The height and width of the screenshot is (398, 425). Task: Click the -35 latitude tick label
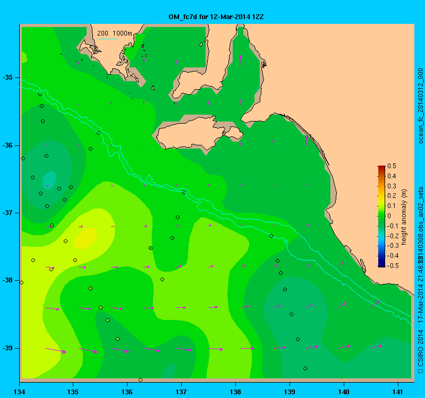coord(8,77)
